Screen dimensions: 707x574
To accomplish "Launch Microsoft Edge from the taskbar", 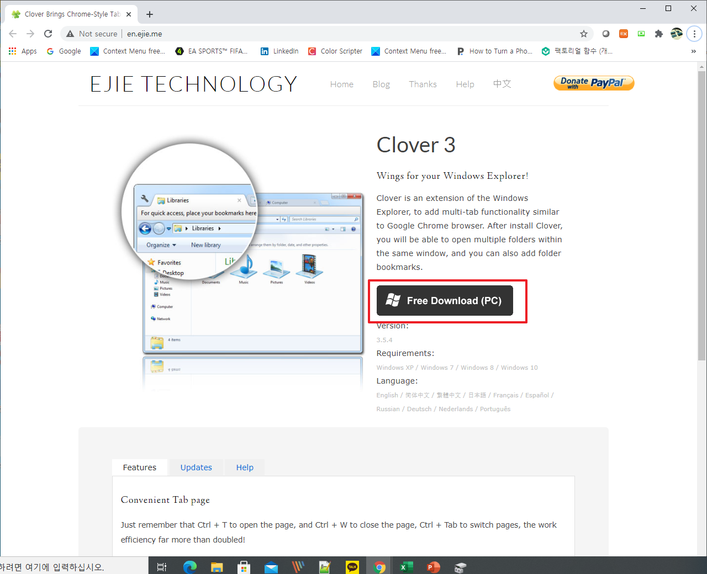I will click(190, 567).
